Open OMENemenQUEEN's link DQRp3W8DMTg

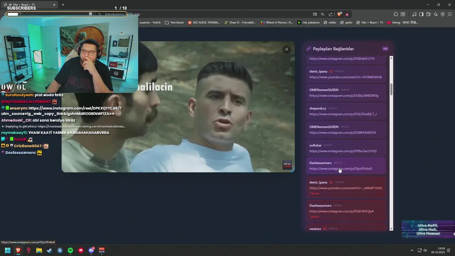344,96
